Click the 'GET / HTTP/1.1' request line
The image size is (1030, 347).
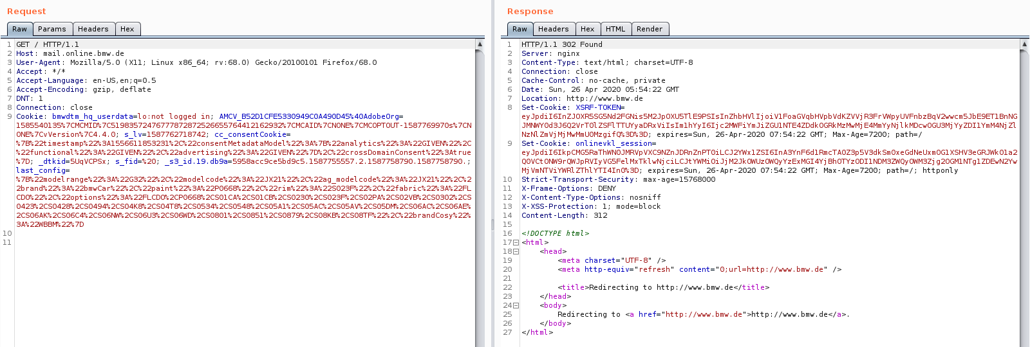48,44
